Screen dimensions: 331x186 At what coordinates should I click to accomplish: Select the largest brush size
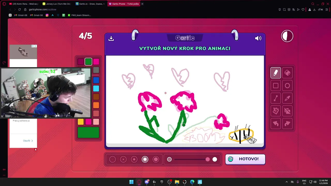156,159
